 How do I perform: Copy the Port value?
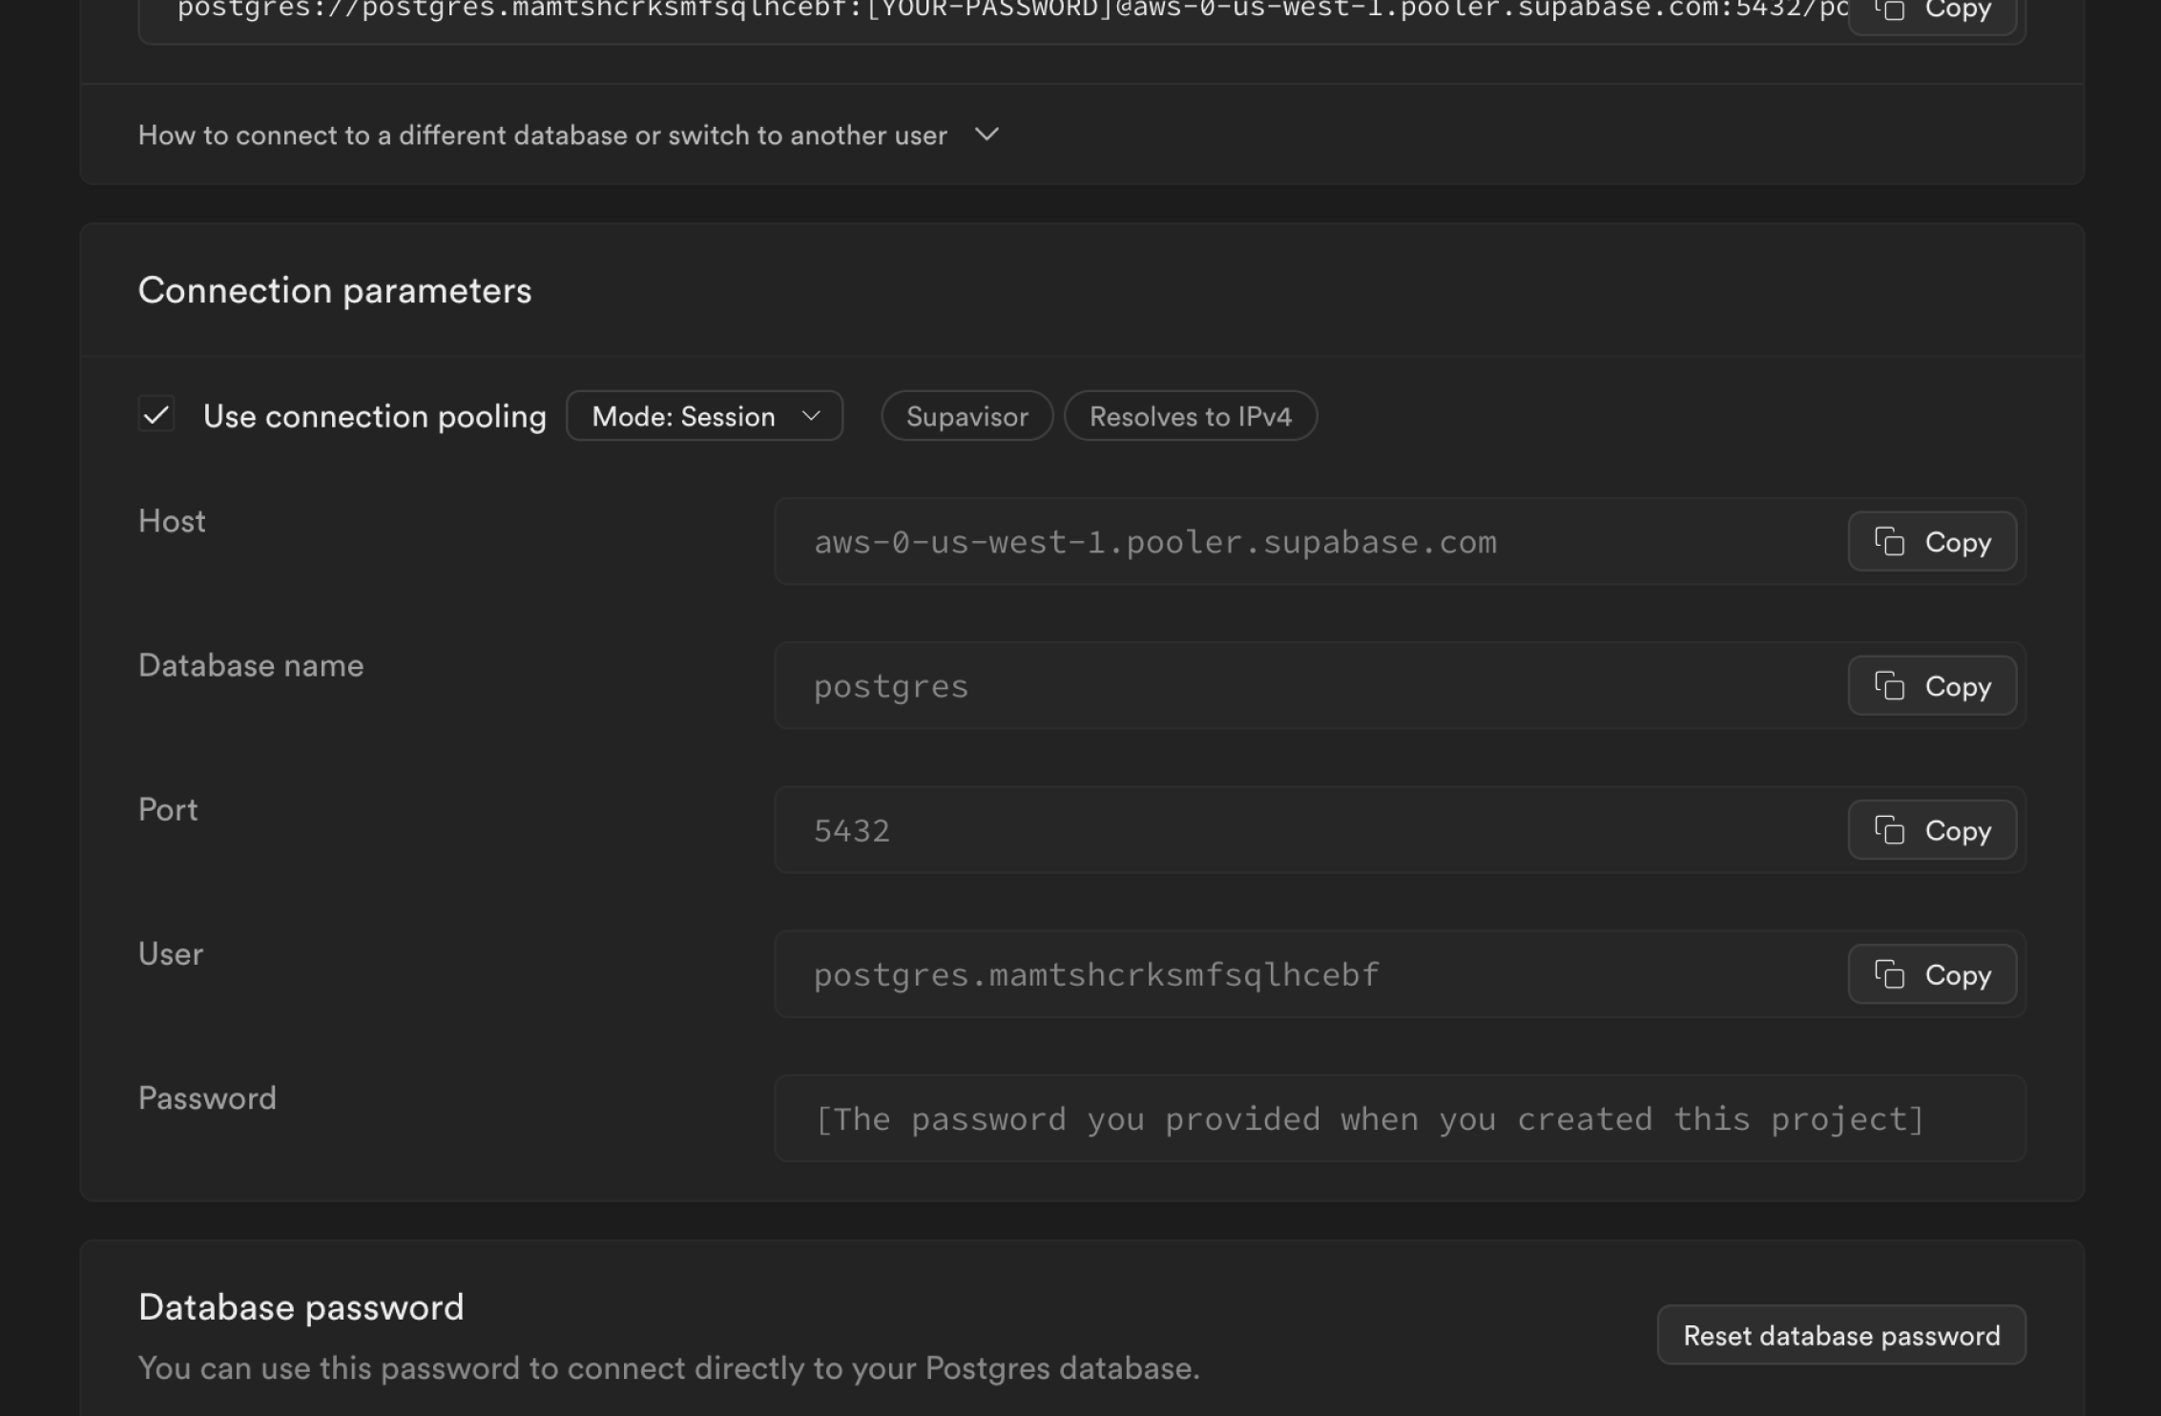[1932, 830]
